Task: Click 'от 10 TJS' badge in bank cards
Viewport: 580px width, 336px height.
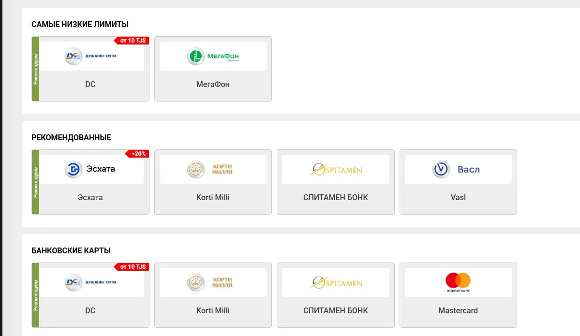Action: tap(132, 266)
